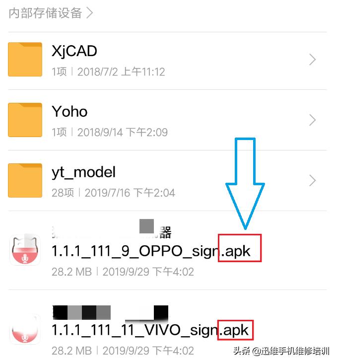Go to 内部存储设备 breadcrumb
337x363 pixels.
click(x=45, y=13)
